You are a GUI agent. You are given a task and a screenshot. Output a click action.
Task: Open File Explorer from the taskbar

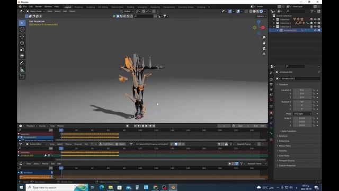(111, 187)
